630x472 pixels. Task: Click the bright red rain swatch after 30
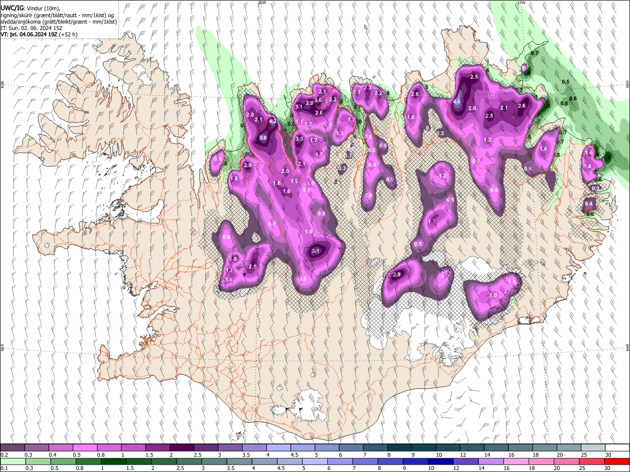[x=616, y=461]
